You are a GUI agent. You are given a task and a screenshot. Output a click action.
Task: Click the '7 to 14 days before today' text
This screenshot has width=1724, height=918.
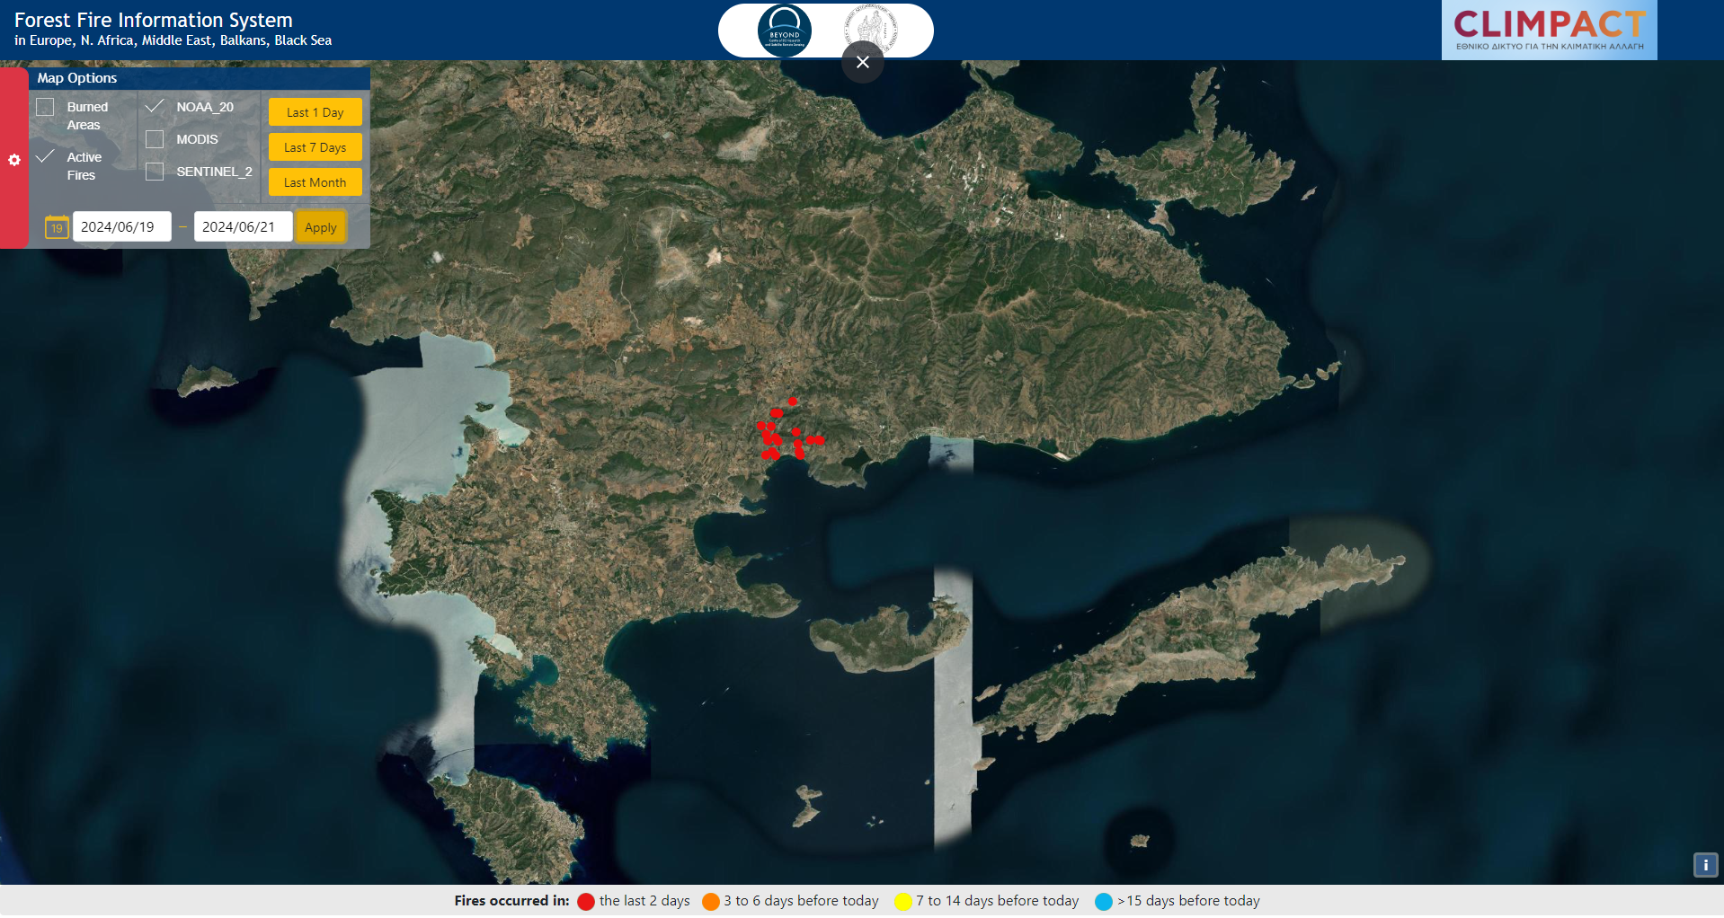click(998, 901)
